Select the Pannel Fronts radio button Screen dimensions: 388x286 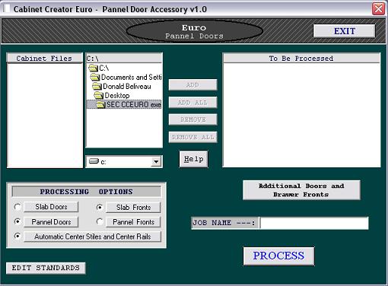100,221
